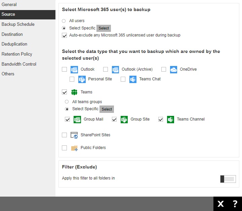Uncheck Auto-exclude unlicensed user option

(x=64, y=36)
